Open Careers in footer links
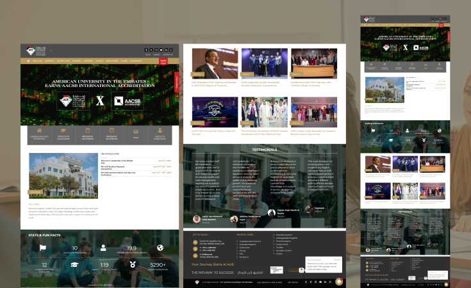The height and width of the screenshot is (288, 471). 279,254
